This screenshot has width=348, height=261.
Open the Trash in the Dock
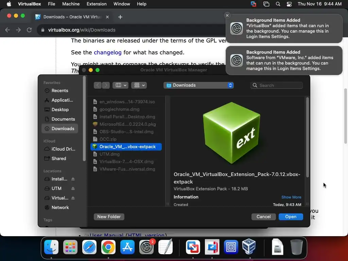coord(296,247)
